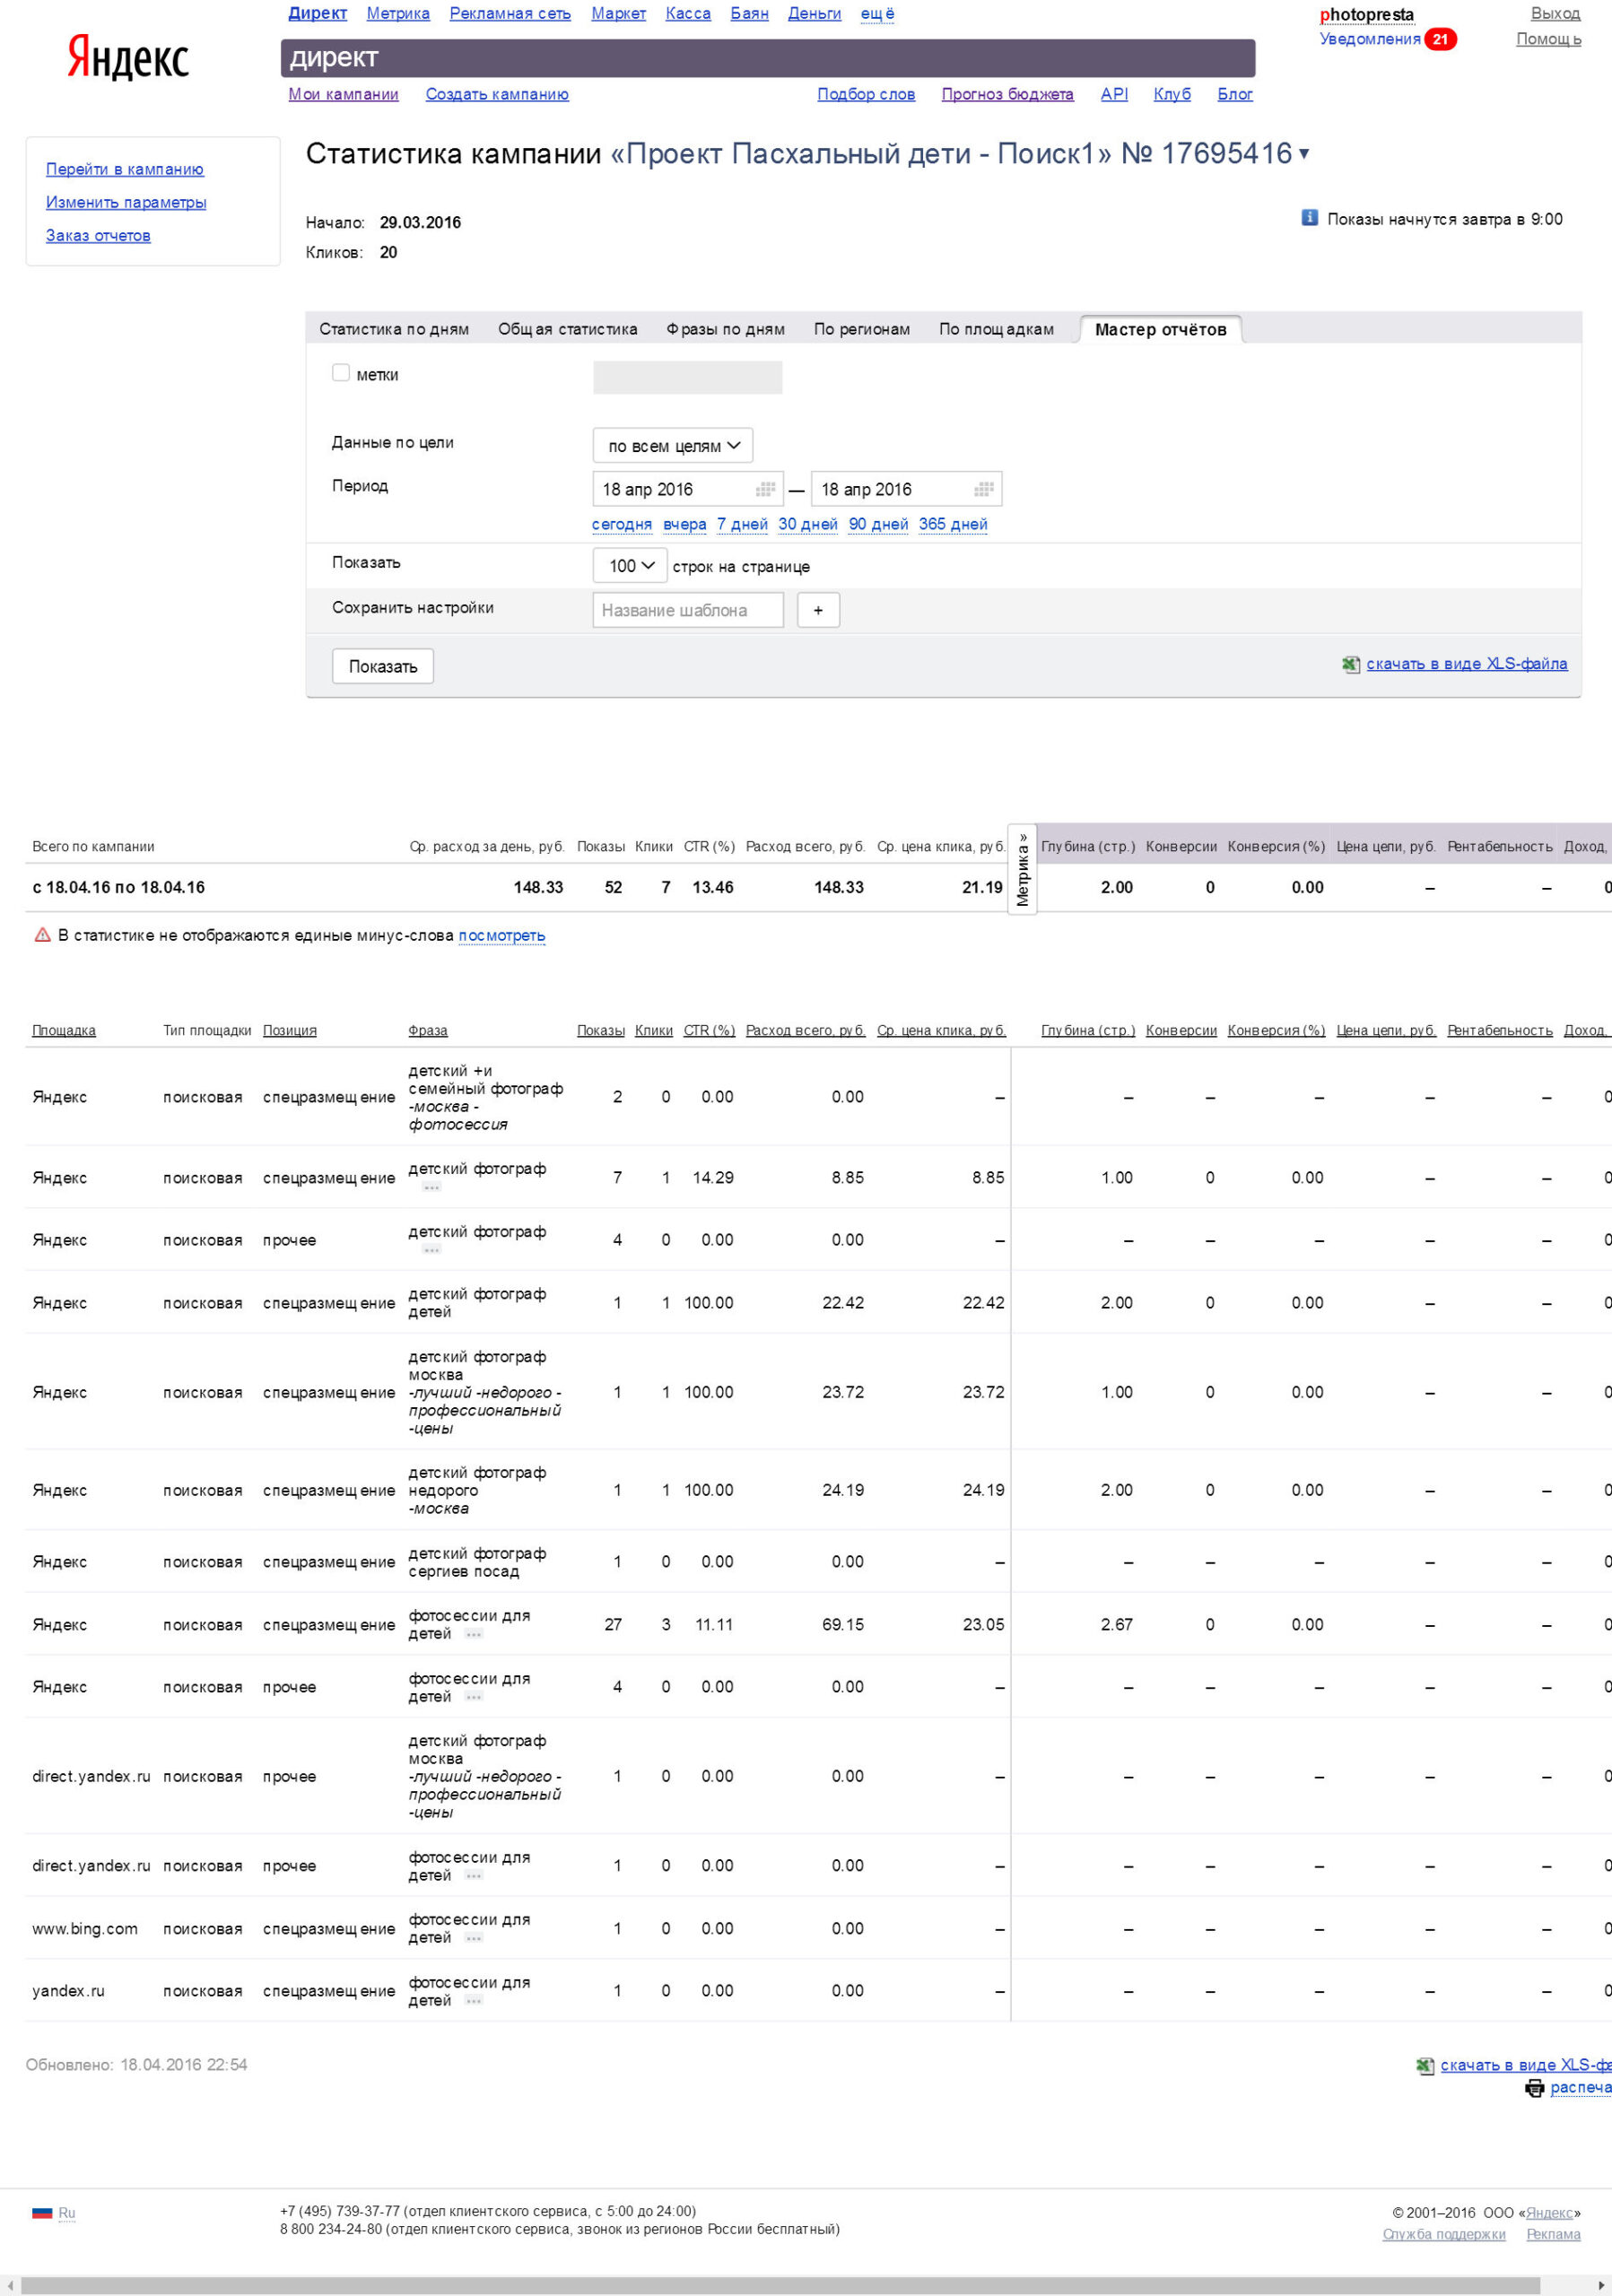This screenshot has height=2296, width=1612.
Task: Click the left arrow of horizontal scrollbar
Action: click(x=8, y=2286)
